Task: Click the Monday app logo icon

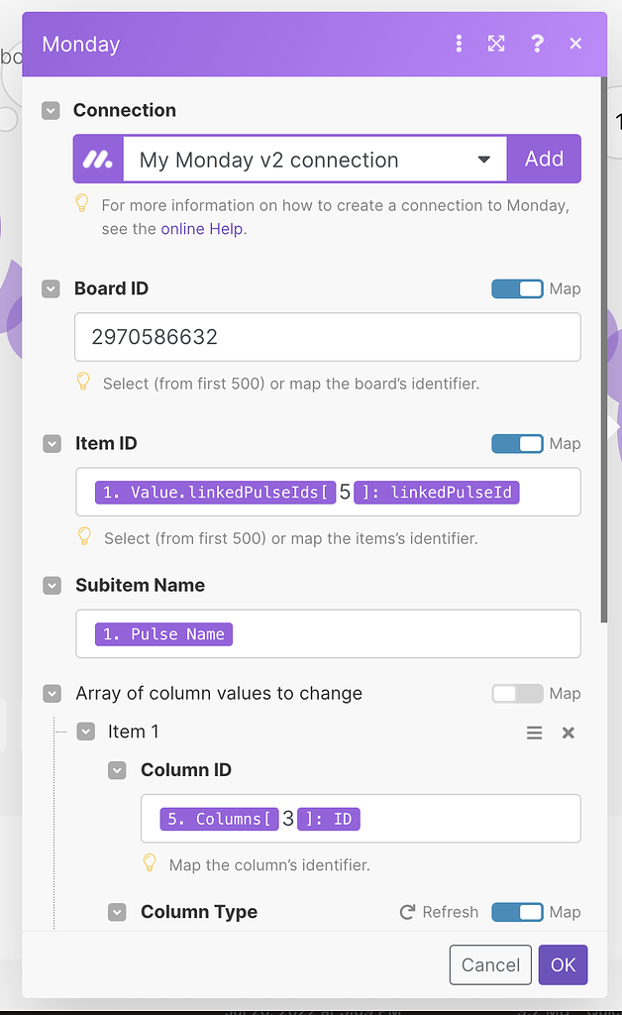Action: [97, 159]
